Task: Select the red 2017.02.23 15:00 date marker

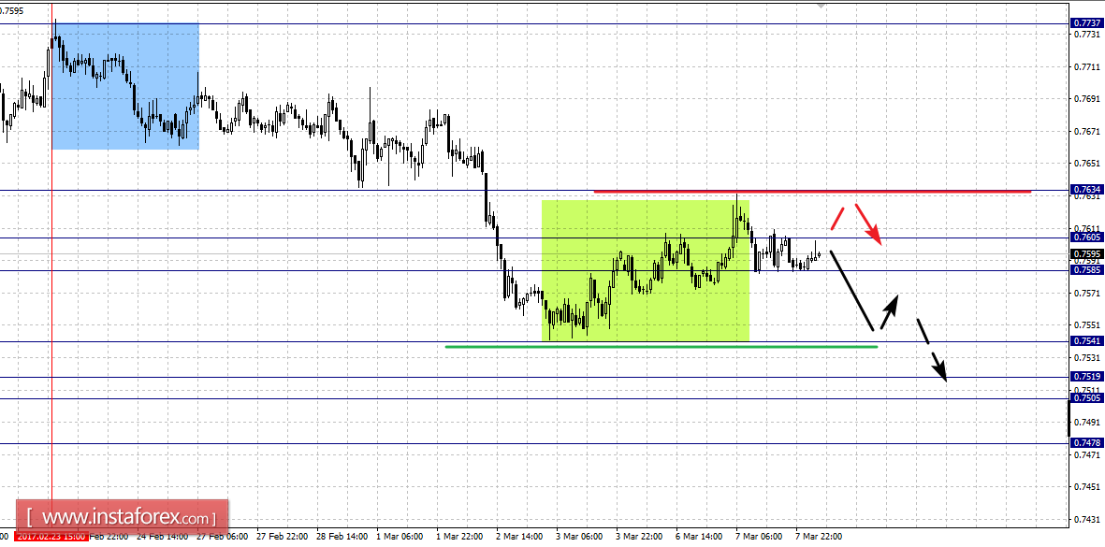Action: [52, 537]
